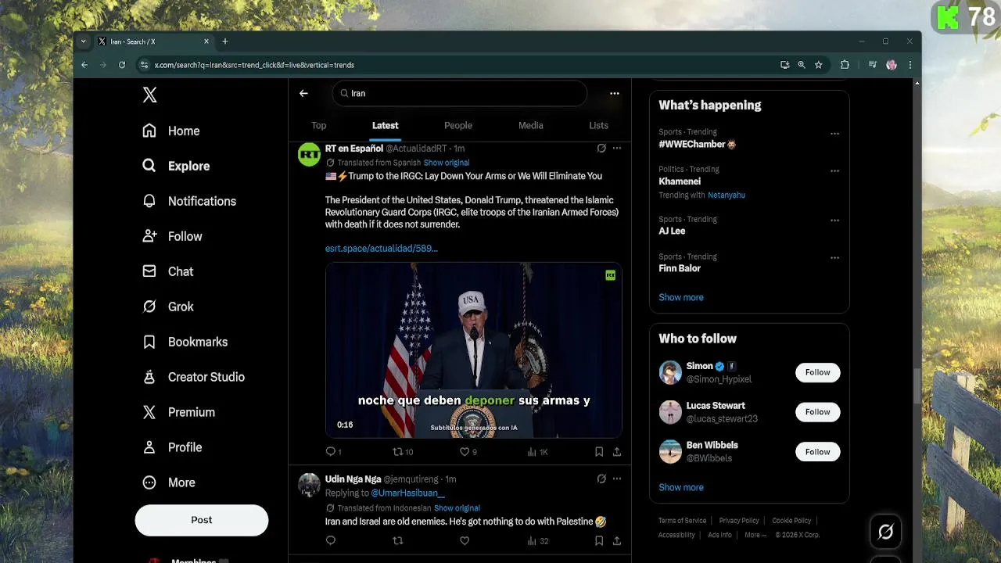The width and height of the screenshot is (1001, 563).
Task: Follow Ben Wibbels
Action: 818,452
